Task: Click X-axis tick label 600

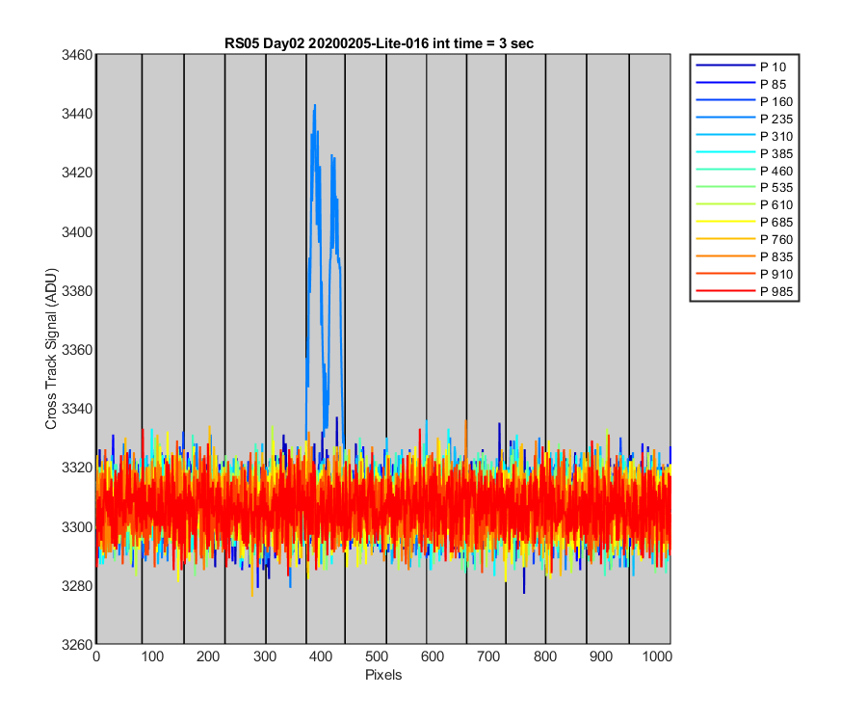Action: pyautogui.click(x=433, y=656)
